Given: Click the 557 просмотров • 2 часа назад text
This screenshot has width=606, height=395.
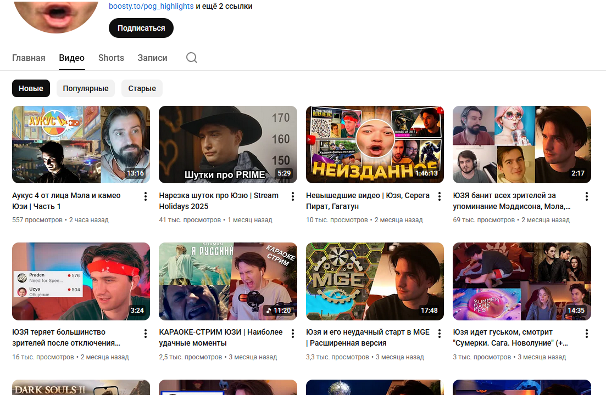Looking at the screenshot, I should (60, 220).
